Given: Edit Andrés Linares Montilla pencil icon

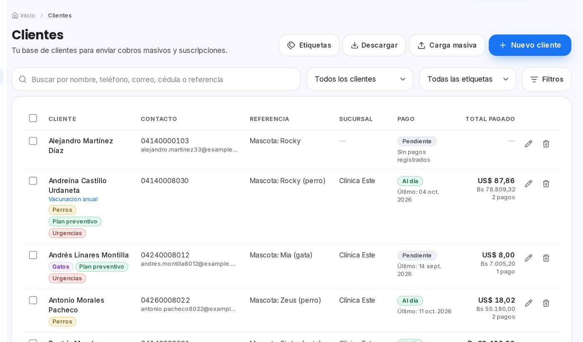Looking at the screenshot, I should point(528,258).
